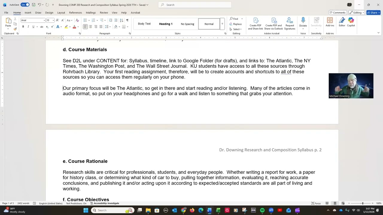Apply the No Spacing style
The width and height of the screenshot is (383, 215).
coord(187,24)
